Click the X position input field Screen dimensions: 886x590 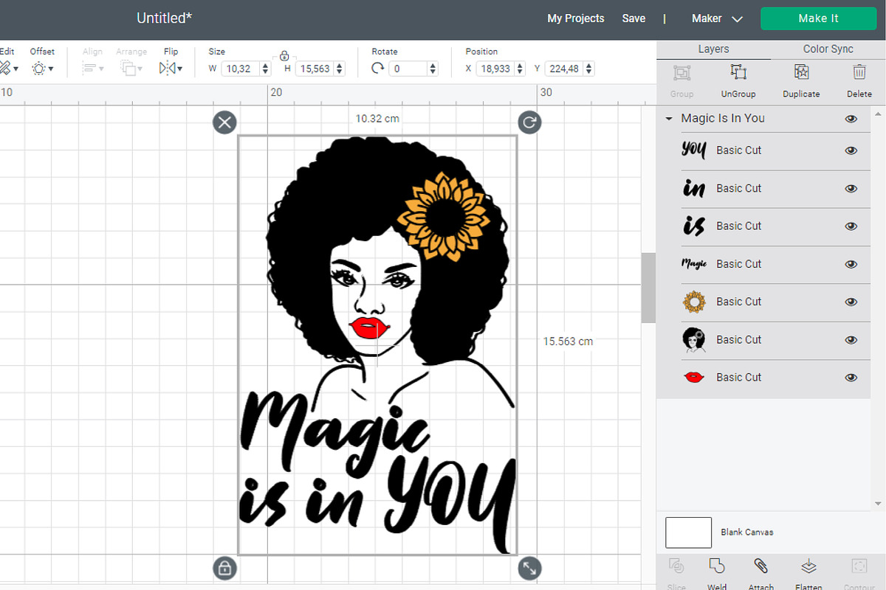[495, 69]
